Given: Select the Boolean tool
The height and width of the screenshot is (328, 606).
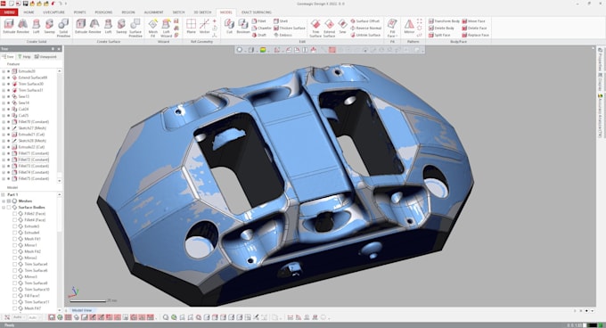Looking at the screenshot, I should coord(243,27).
